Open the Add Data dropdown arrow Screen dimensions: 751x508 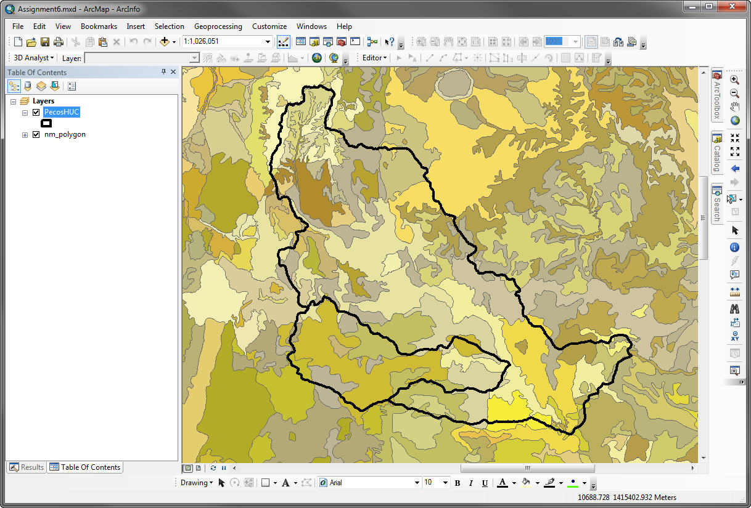[x=174, y=42]
